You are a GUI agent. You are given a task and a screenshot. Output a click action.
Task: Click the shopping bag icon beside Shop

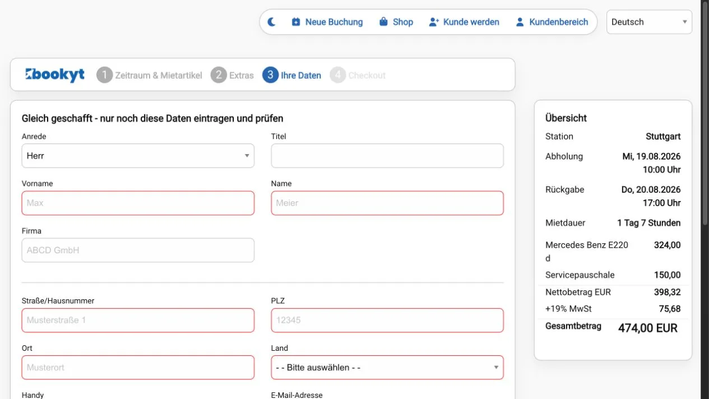click(x=383, y=22)
